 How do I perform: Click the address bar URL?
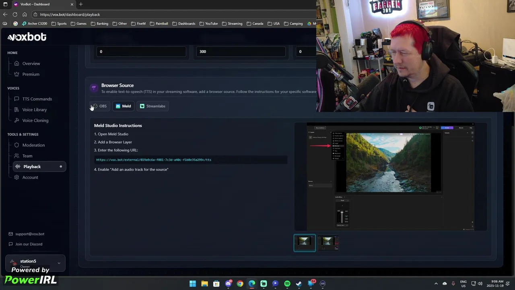tap(70, 14)
